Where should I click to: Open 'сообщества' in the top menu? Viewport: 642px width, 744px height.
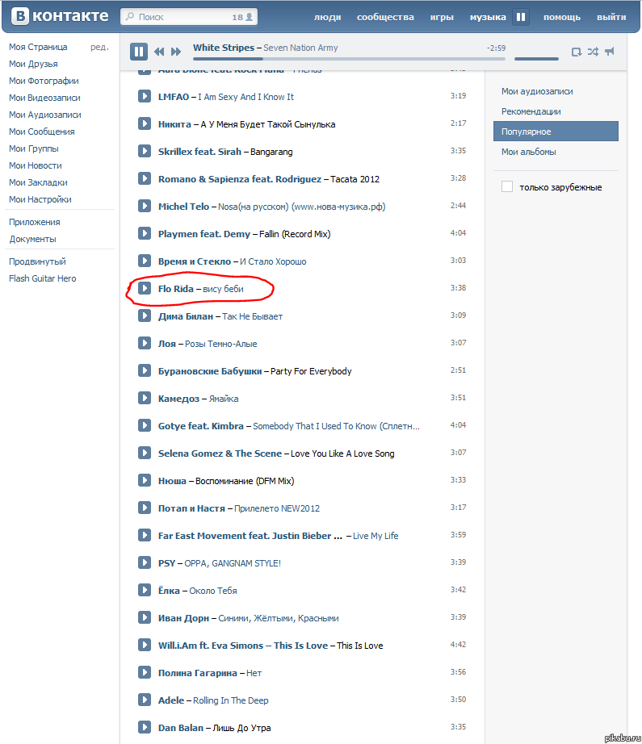pos(385,17)
